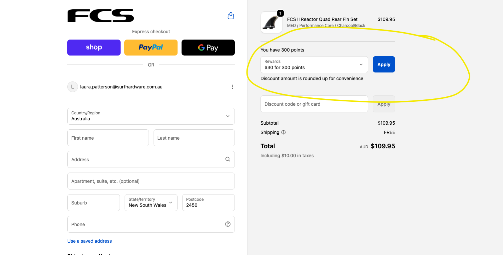503x255 pixels.
Task: Apply the $30 rewards discount
Action: click(384, 64)
